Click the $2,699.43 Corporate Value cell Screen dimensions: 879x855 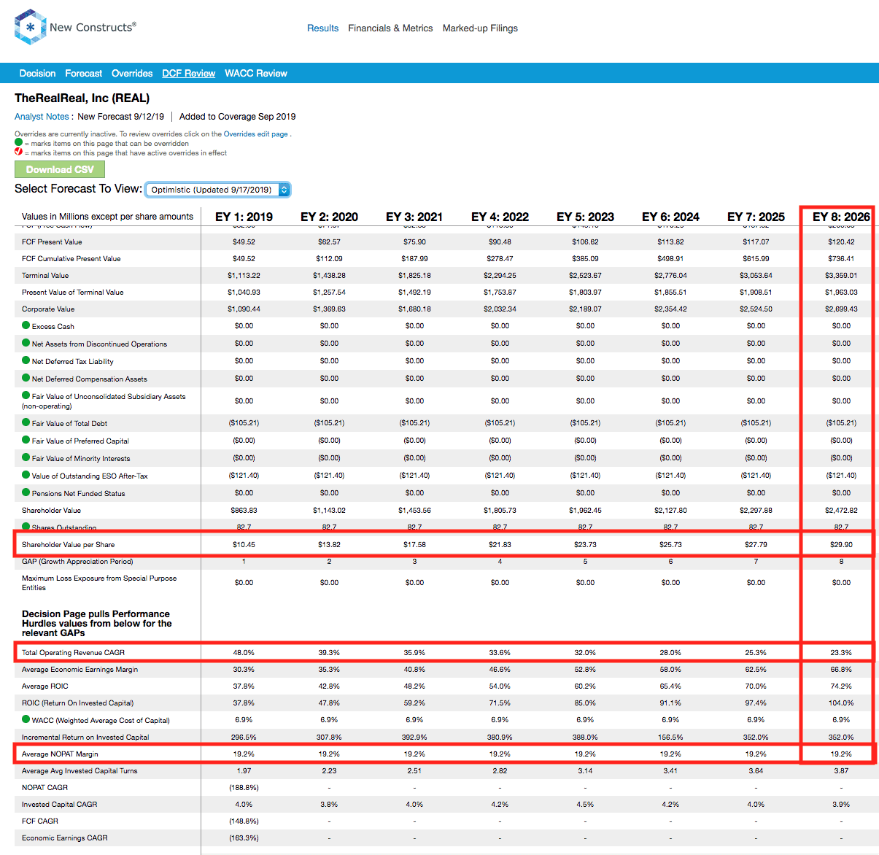(x=841, y=309)
